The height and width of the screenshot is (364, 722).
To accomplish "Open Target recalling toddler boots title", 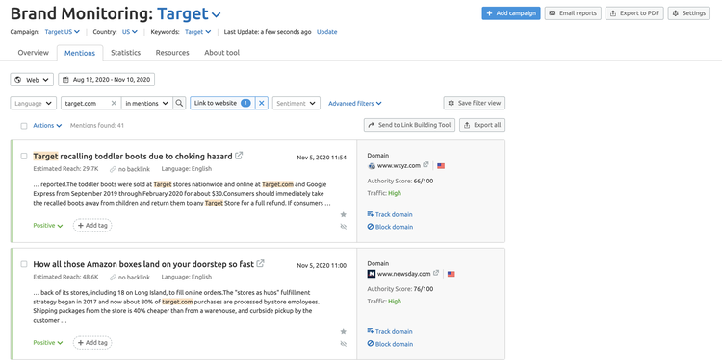I will 133,157.
